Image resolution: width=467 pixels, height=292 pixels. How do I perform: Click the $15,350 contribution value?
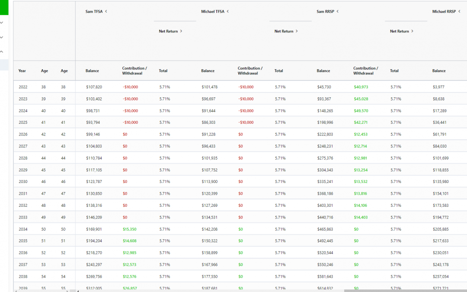pos(130,229)
